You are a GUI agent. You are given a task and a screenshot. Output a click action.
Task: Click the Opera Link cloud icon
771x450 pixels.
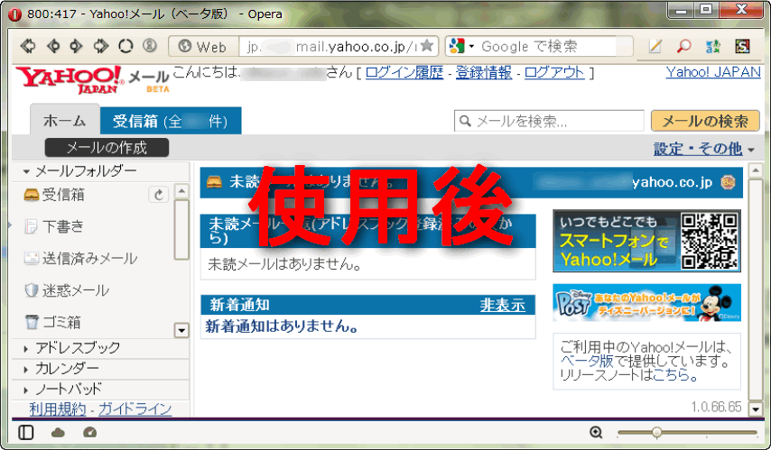click(x=58, y=433)
